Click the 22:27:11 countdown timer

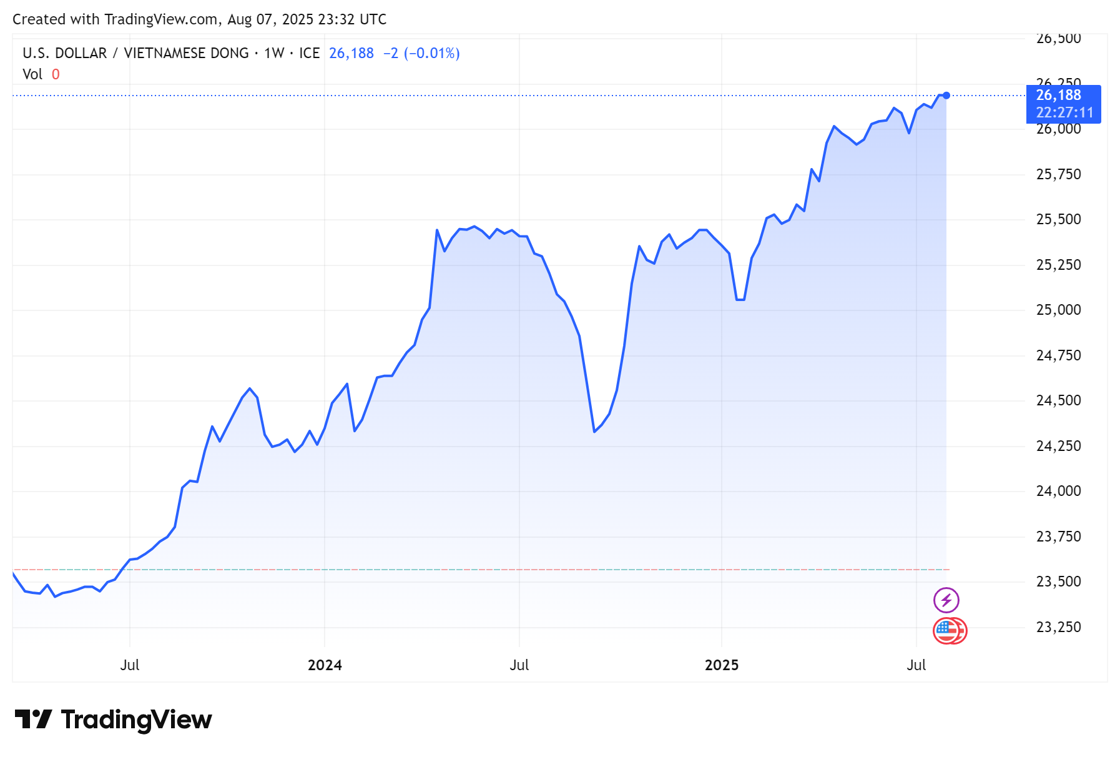point(1064,113)
